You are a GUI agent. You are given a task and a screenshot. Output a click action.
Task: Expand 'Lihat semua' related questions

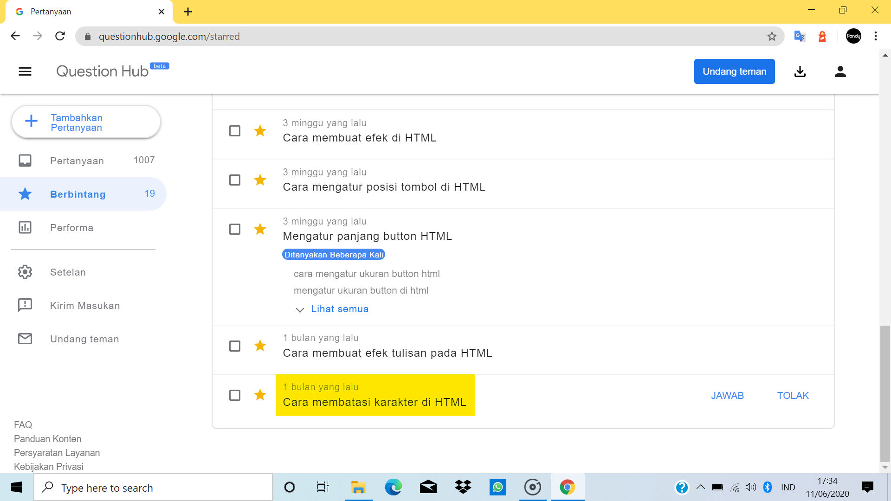click(339, 309)
